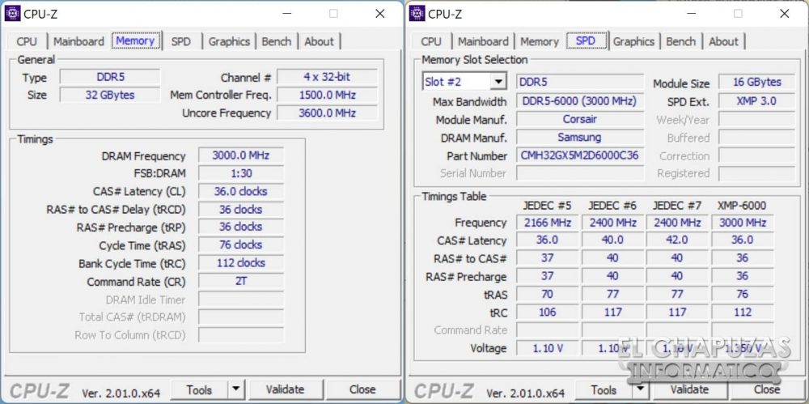The height and width of the screenshot is (404, 809).
Task: Open Bench tab in left CPU-Z window
Action: click(x=277, y=41)
